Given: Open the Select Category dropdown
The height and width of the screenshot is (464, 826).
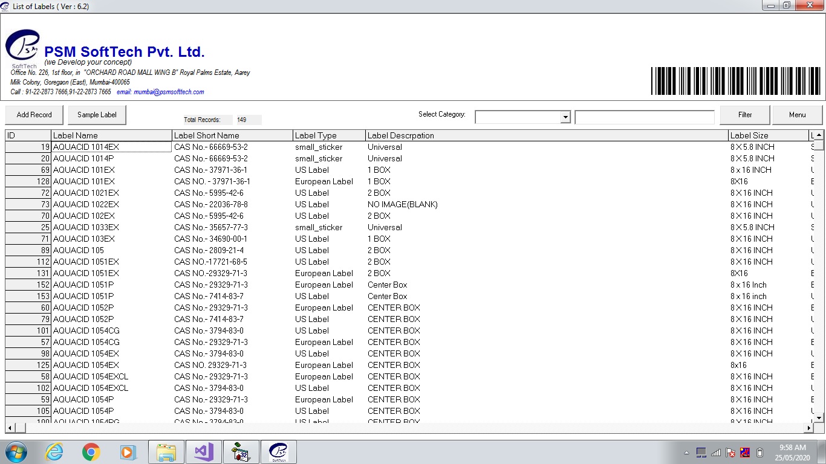Looking at the screenshot, I should [565, 117].
